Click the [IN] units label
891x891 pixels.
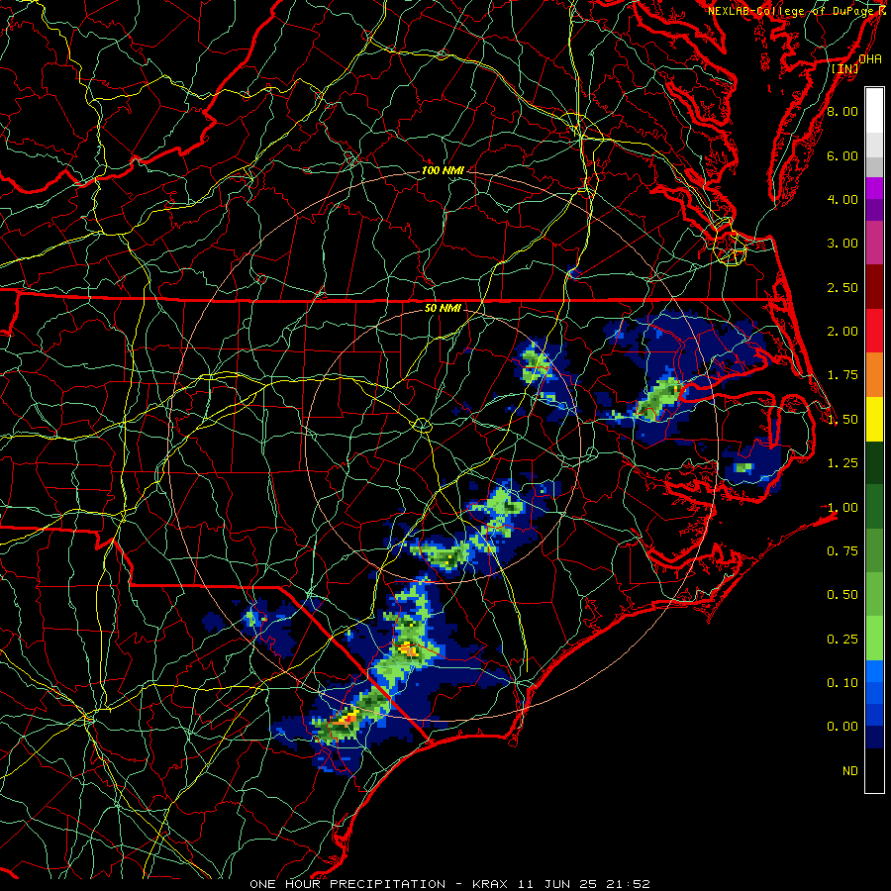pos(845,68)
